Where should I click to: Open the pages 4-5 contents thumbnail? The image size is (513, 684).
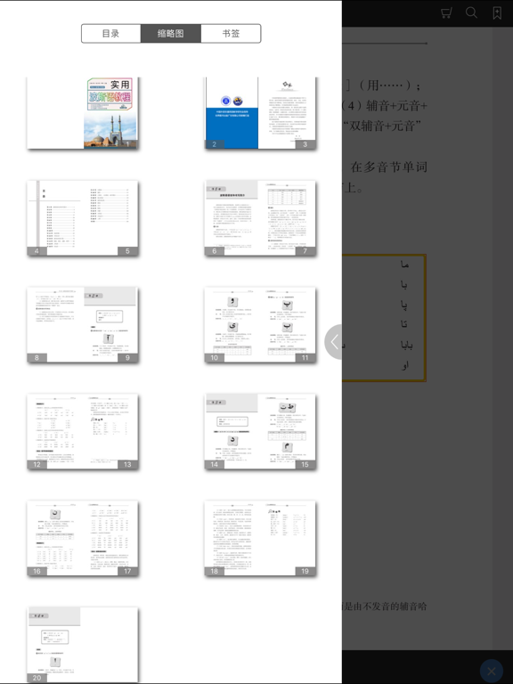[x=83, y=218]
